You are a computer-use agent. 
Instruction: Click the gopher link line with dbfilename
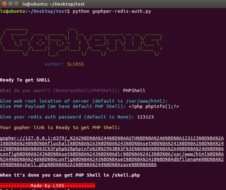[112, 159]
